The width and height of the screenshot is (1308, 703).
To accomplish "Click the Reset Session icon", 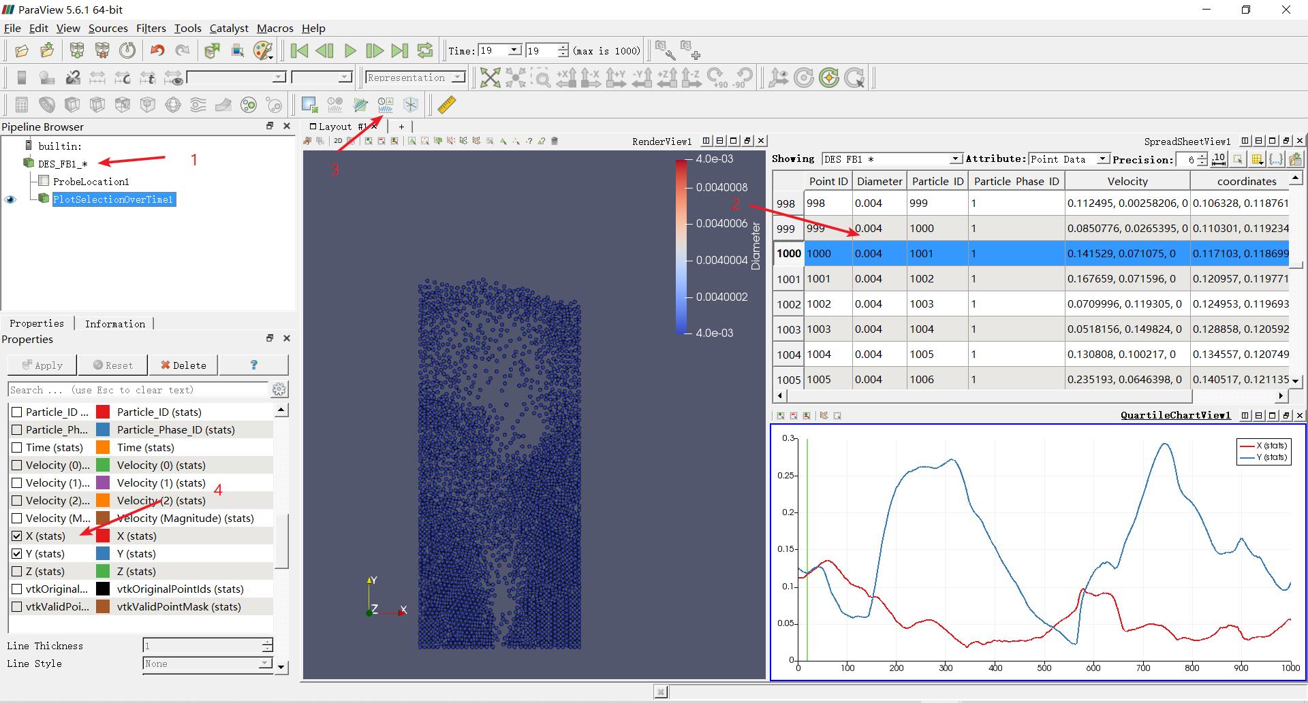I will pyautogui.click(x=127, y=50).
